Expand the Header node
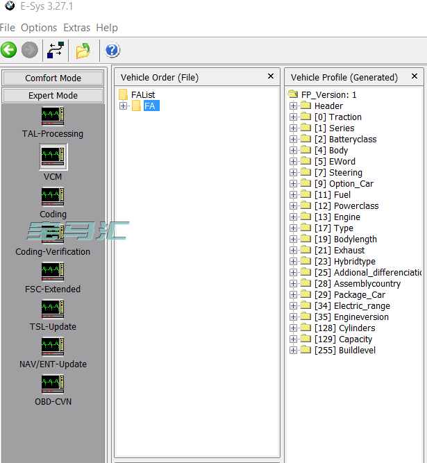 pyautogui.click(x=293, y=106)
